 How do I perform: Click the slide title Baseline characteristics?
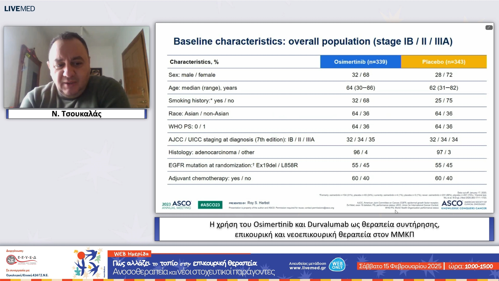tap(313, 41)
